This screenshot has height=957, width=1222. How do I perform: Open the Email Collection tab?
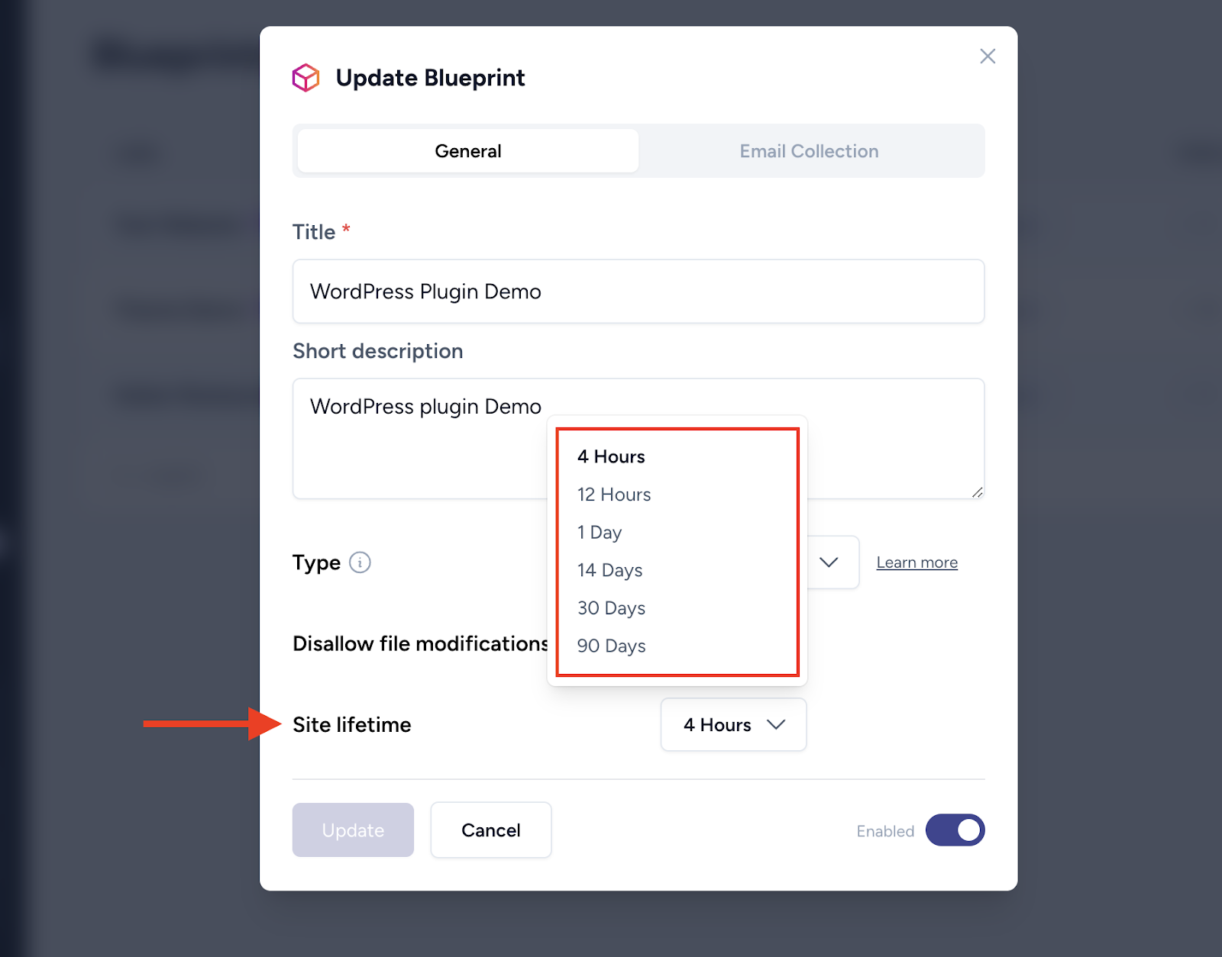[x=809, y=151]
